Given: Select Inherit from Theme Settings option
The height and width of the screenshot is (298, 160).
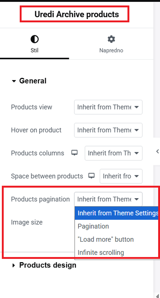Looking at the screenshot, I should point(117,213).
